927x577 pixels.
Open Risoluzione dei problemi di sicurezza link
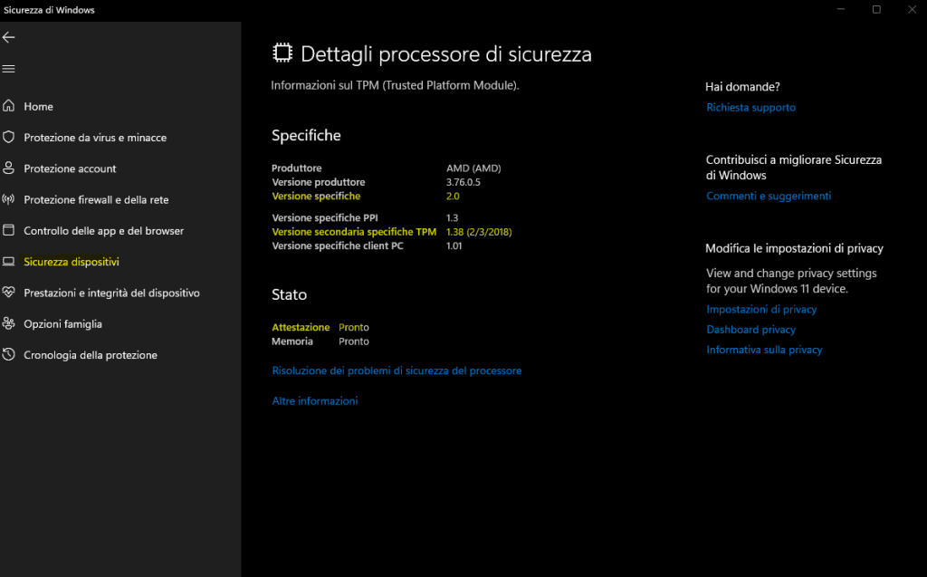click(x=397, y=370)
